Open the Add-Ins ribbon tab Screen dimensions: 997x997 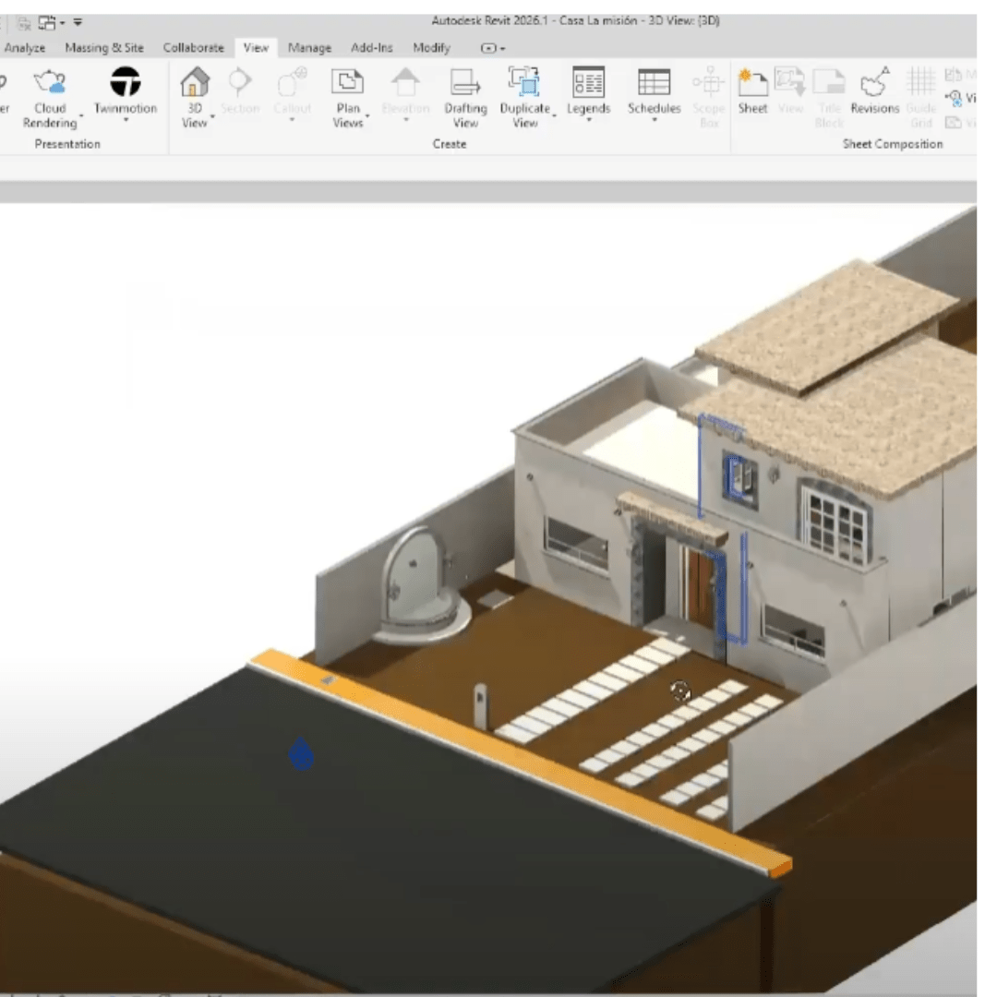(373, 48)
